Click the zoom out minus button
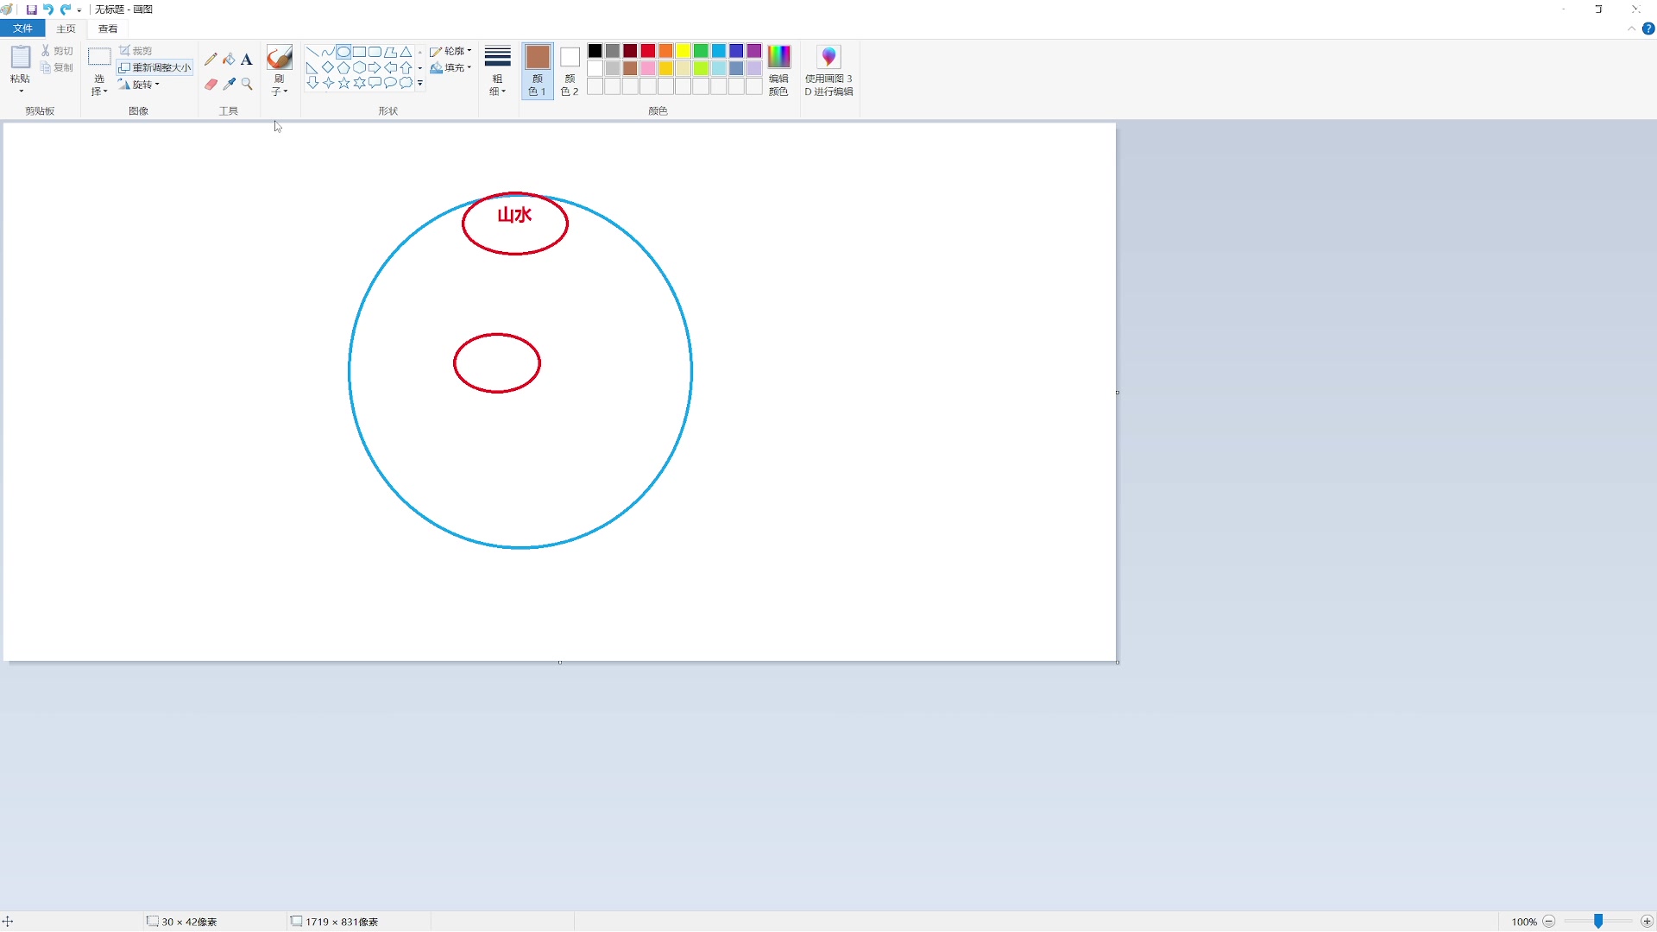1657x932 pixels. (1549, 922)
